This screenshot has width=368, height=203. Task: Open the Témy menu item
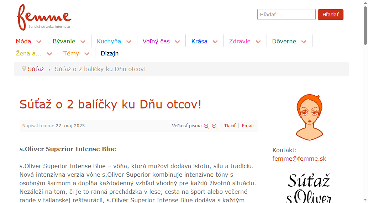pyautogui.click(x=71, y=53)
